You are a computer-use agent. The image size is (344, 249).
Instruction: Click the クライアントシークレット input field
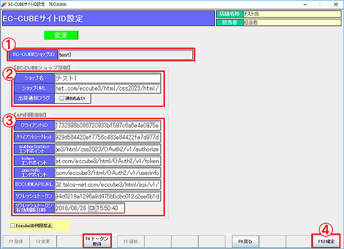point(108,137)
